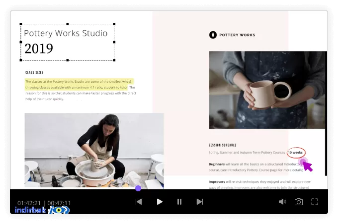This screenshot has width=338, height=224.
Task: Click the circled '10 weeks' text
Action: click(x=295, y=153)
